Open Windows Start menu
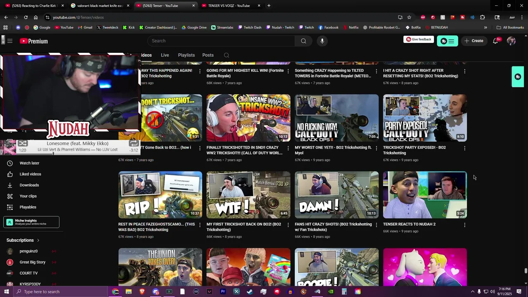528x297 pixels. click(6, 292)
